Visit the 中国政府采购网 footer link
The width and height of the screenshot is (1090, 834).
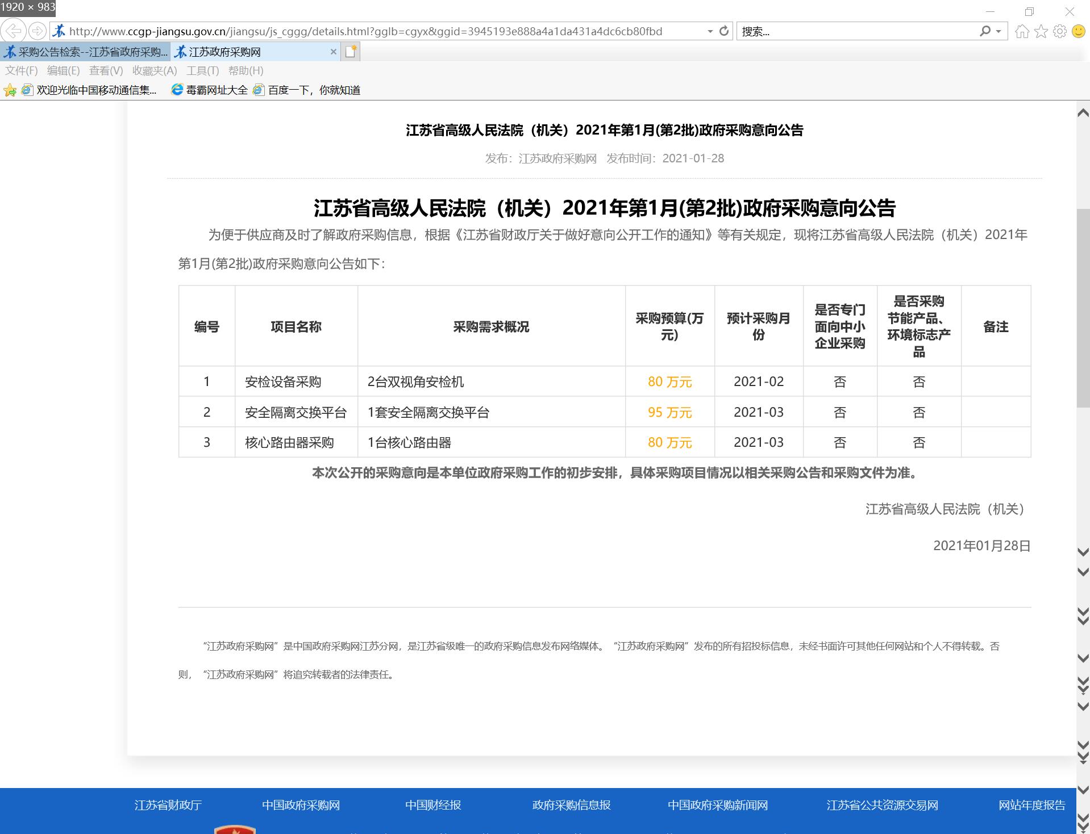pos(301,805)
